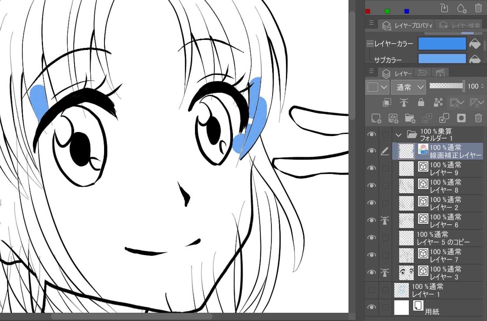487x321 pixels.
Task: Click the layer opacity slider
Action: tap(447, 86)
